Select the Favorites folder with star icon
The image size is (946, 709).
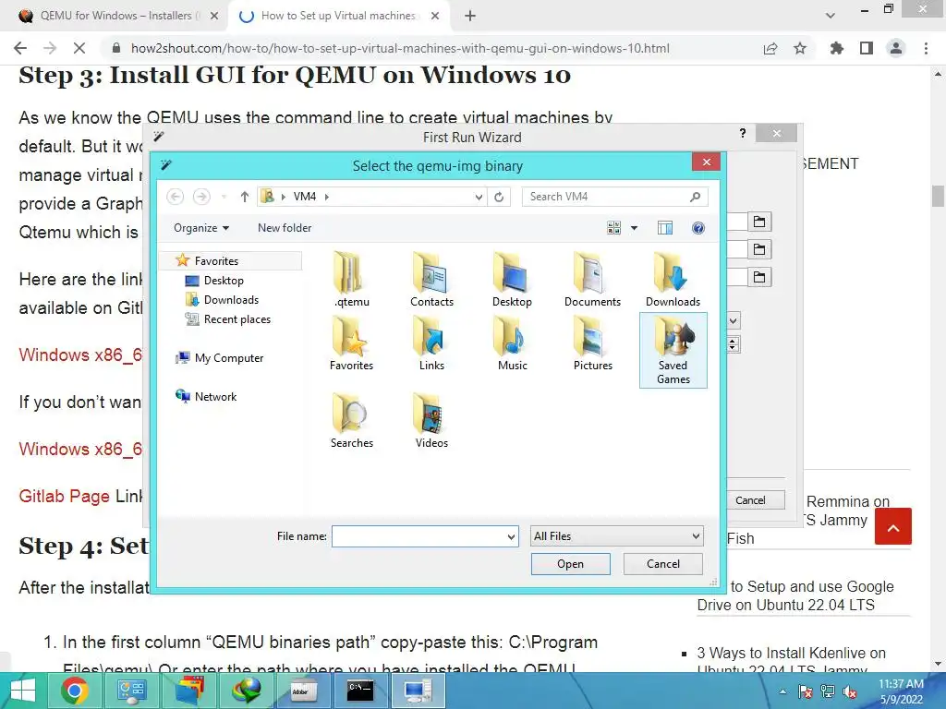tap(351, 343)
